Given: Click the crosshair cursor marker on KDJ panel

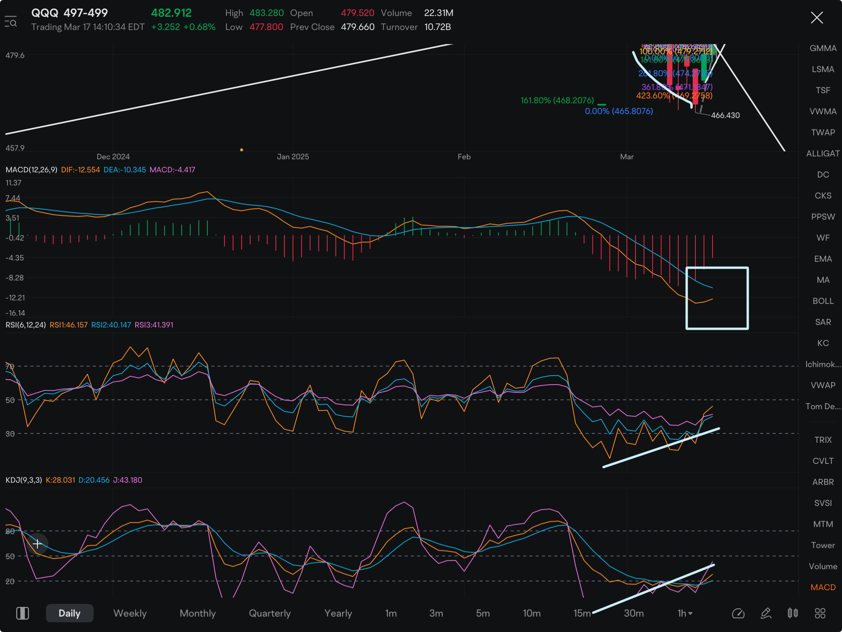Looking at the screenshot, I should point(37,544).
